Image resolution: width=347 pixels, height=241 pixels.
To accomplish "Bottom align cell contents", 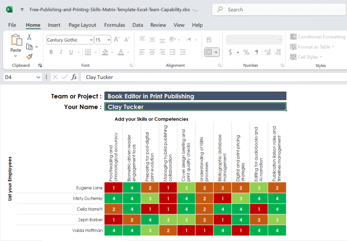I will (x=162, y=40).
